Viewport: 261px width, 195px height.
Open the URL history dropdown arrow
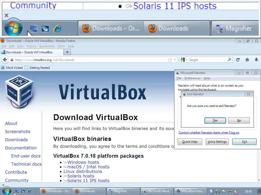pyautogui.click(x=175, y=60)
